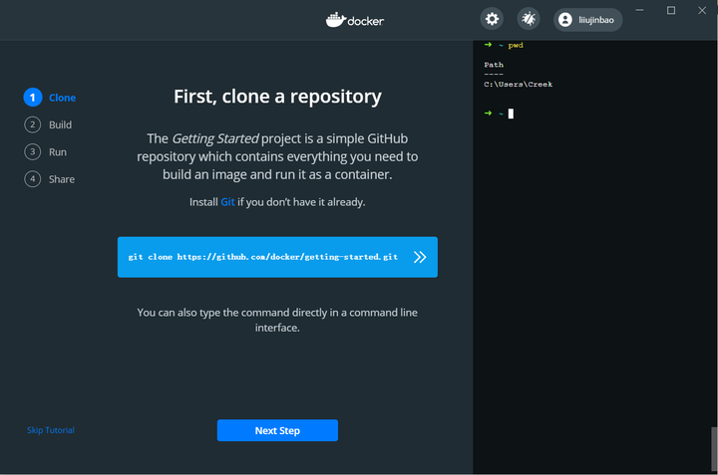The height and width of the screenshot is (475, 718).
Task: Select step 2 Build circle
Action: [x=33, y=124]
